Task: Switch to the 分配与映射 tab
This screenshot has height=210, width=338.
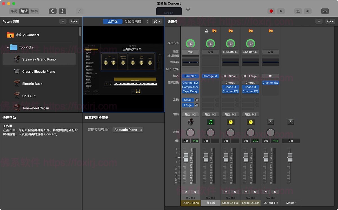Action: [133, 21]
